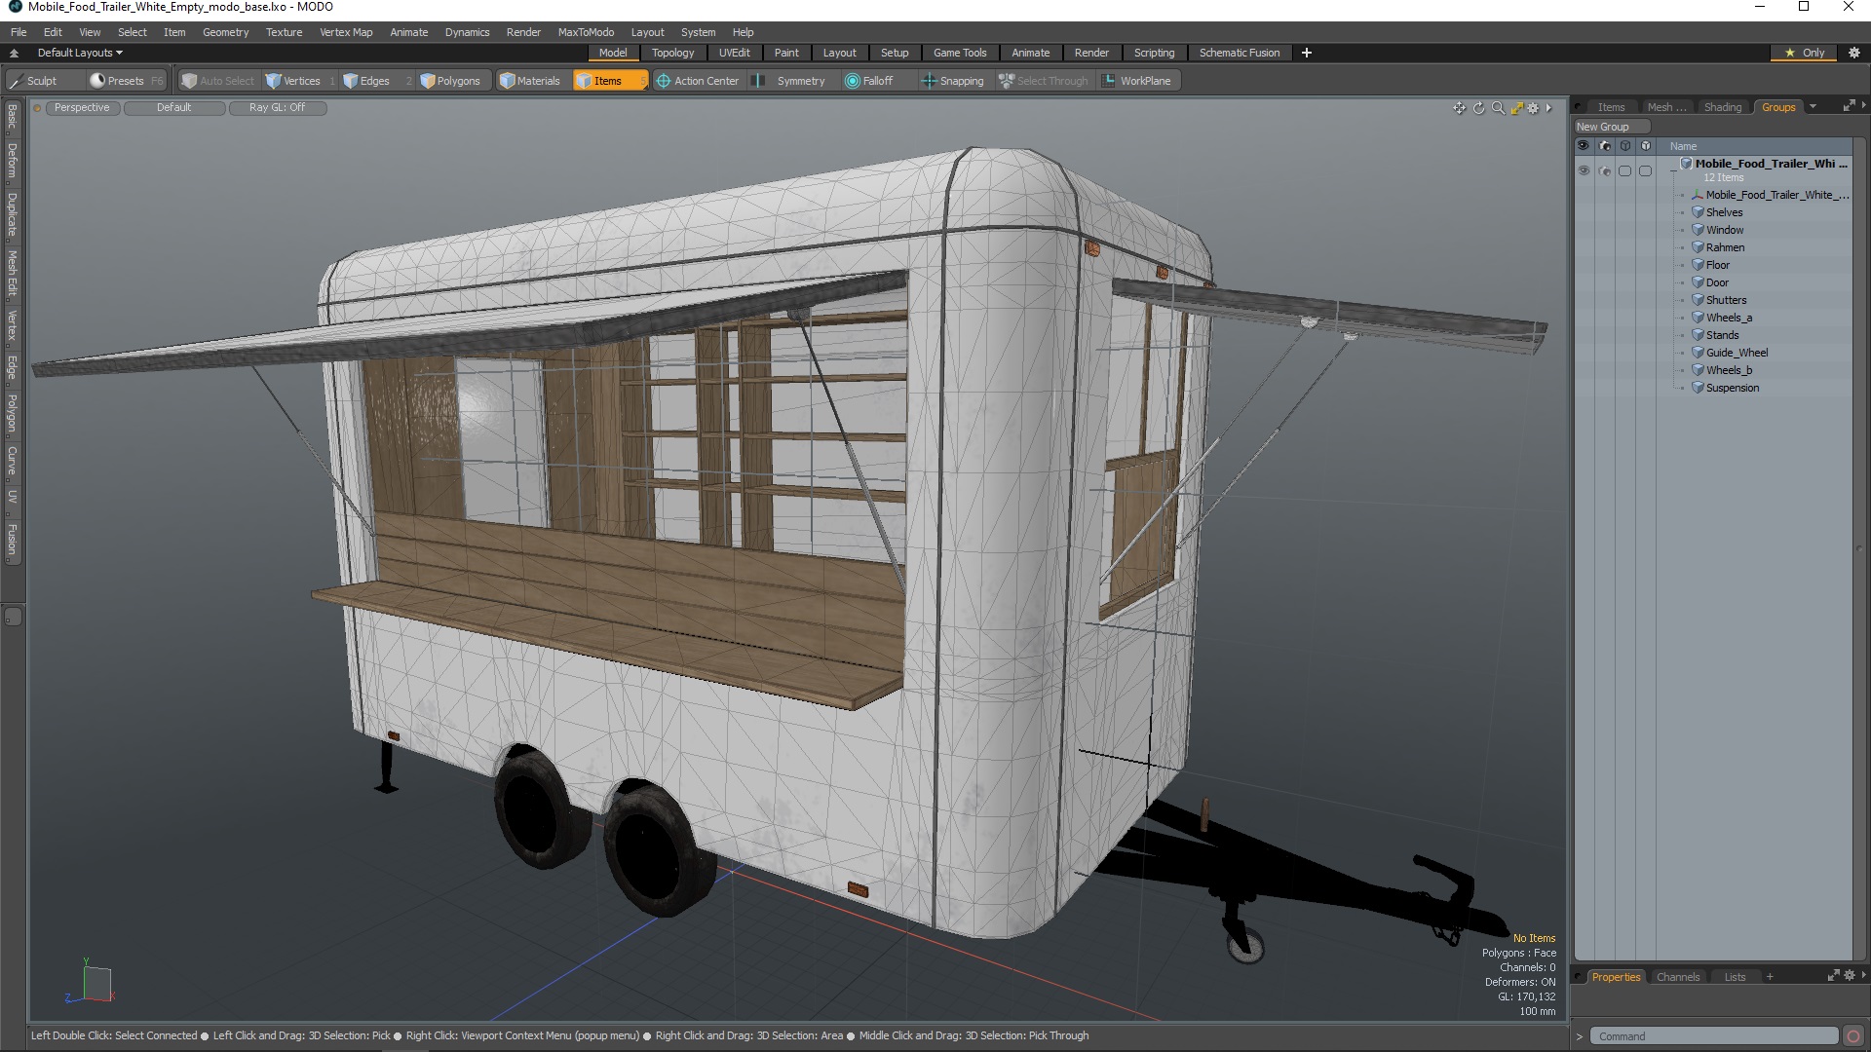Screen dimensions: 1871x1052
Task: Click the New Group button
Action: click(x=1611, y=127)
